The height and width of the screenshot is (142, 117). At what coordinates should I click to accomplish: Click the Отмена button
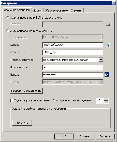click(x=84, y=136)
